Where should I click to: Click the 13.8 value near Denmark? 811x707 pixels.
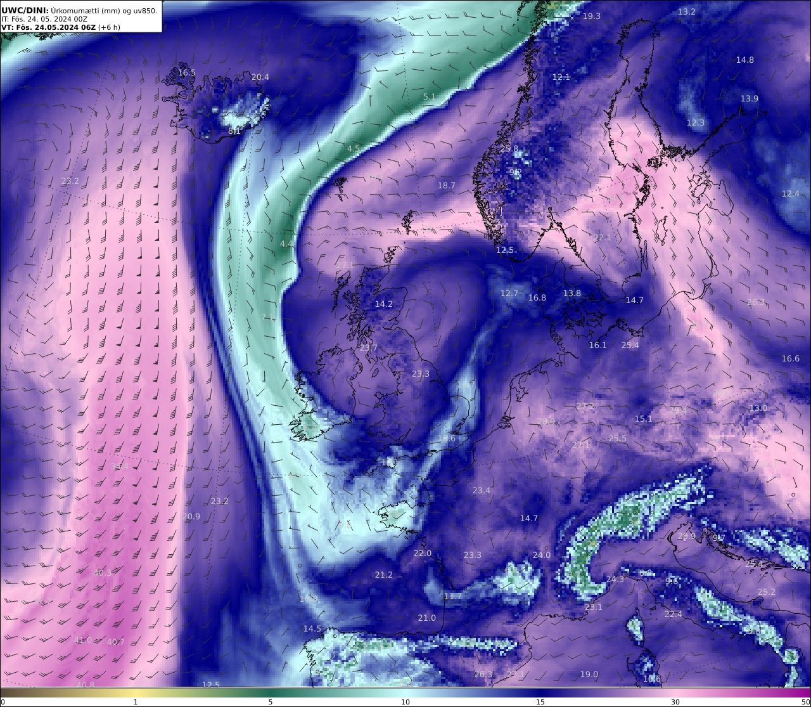pyautogui.click(x=572, y=294)
